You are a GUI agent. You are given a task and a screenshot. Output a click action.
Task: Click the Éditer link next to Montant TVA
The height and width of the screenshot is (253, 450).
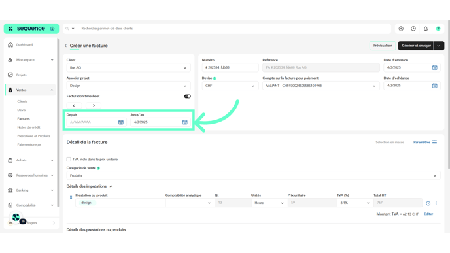pyautogui.click(x=428, y=214)
